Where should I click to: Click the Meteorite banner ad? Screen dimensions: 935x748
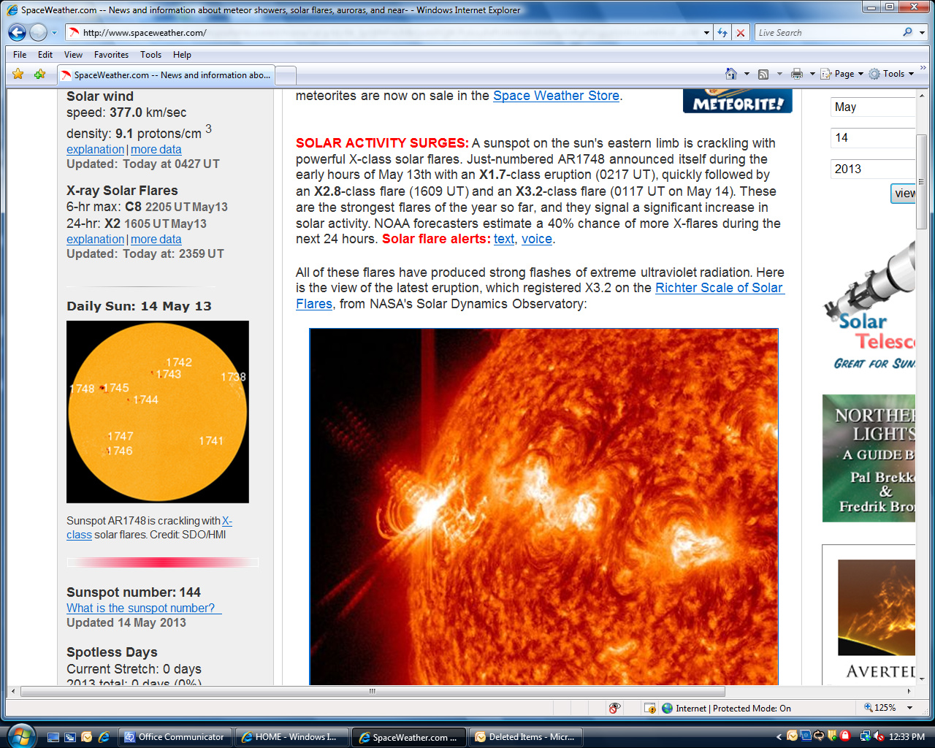click(x=737, y=101)
